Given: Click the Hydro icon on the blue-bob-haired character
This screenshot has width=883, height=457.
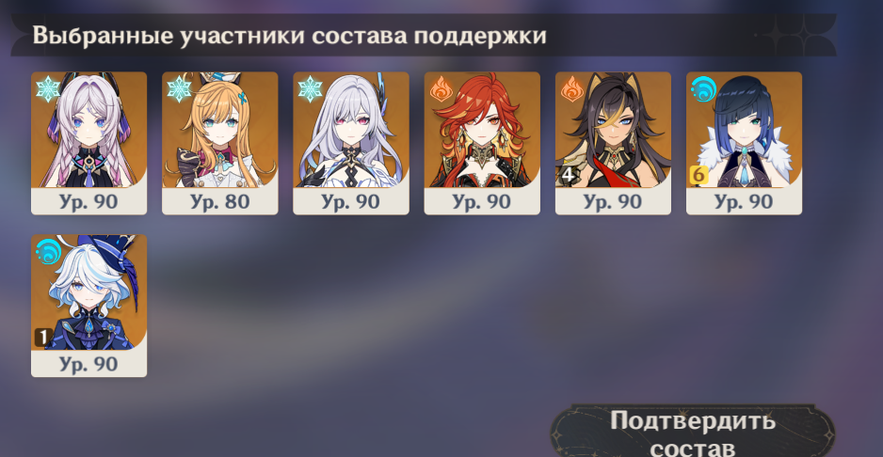Looking at the screenshot, I should point(703,89).
